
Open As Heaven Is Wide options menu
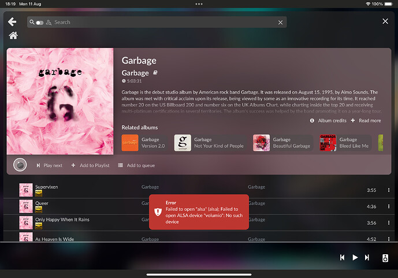[389, 239]
